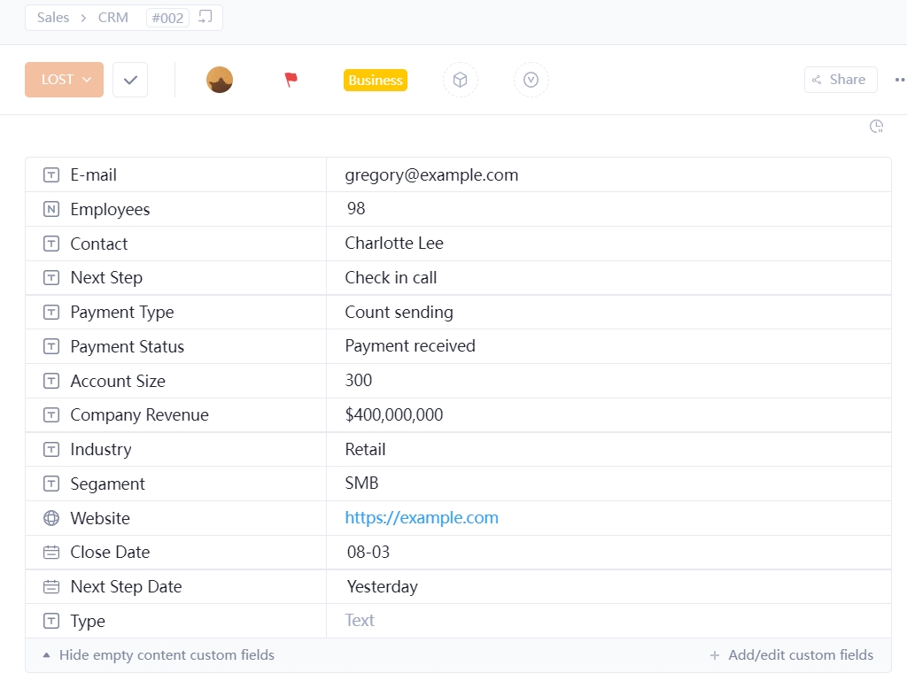Open the more options ellipsis menu

click(x=899, y=80)
